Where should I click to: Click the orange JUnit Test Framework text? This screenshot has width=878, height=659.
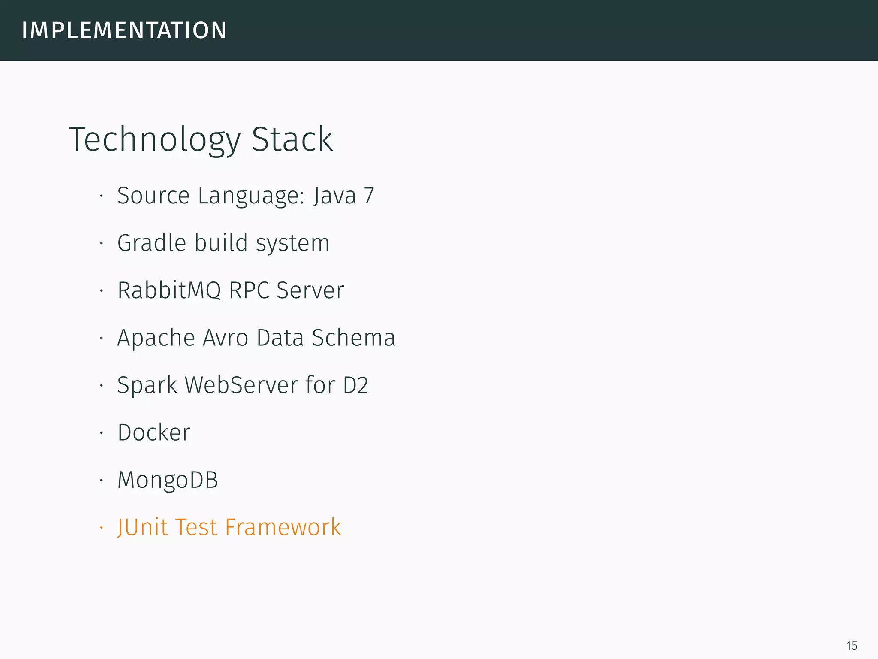[x=229, y=527]
